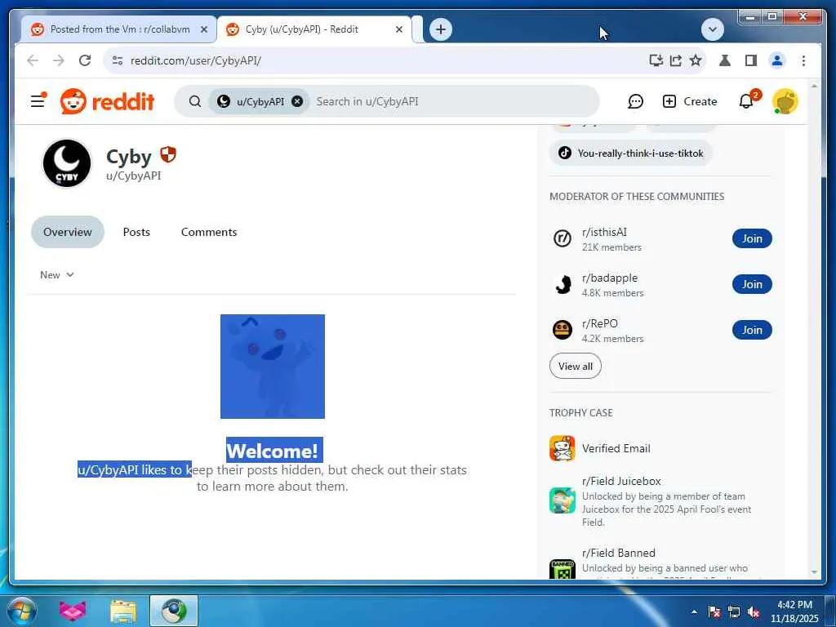The height and width of the screenshot is (627, 836).
Task: Open r/isthisAI community
Action: coord(605,232)
